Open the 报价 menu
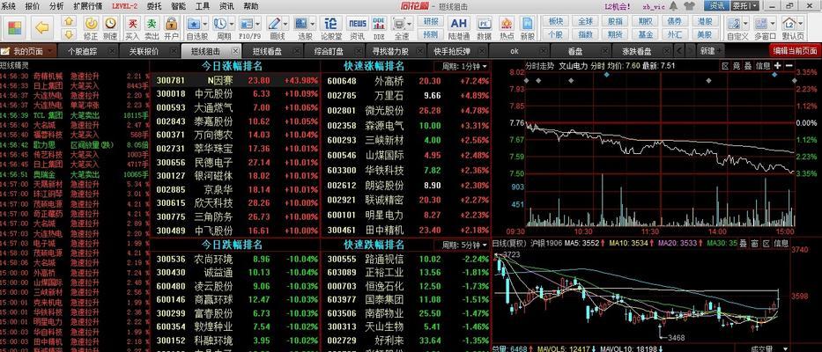This screenshot has width=822, height=352. tap(33, 6)
